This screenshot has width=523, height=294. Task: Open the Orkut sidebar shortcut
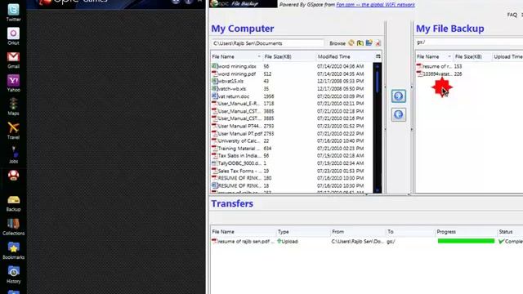[x=13, y=36]
